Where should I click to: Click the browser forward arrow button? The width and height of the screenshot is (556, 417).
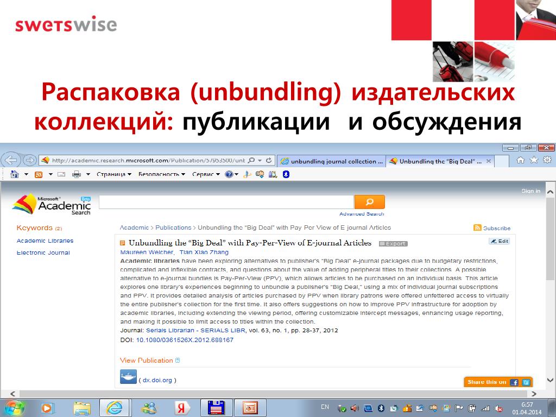[30, 160]
